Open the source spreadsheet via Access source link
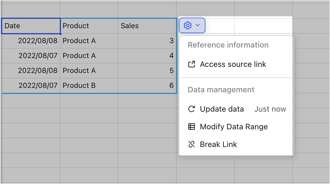Image resolution: width=330 pixels, height=184 pixels. pos(233,64)
